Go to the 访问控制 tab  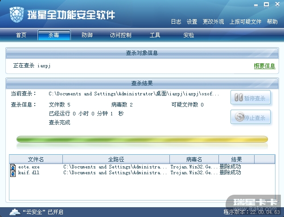click(x=121, y=35)
